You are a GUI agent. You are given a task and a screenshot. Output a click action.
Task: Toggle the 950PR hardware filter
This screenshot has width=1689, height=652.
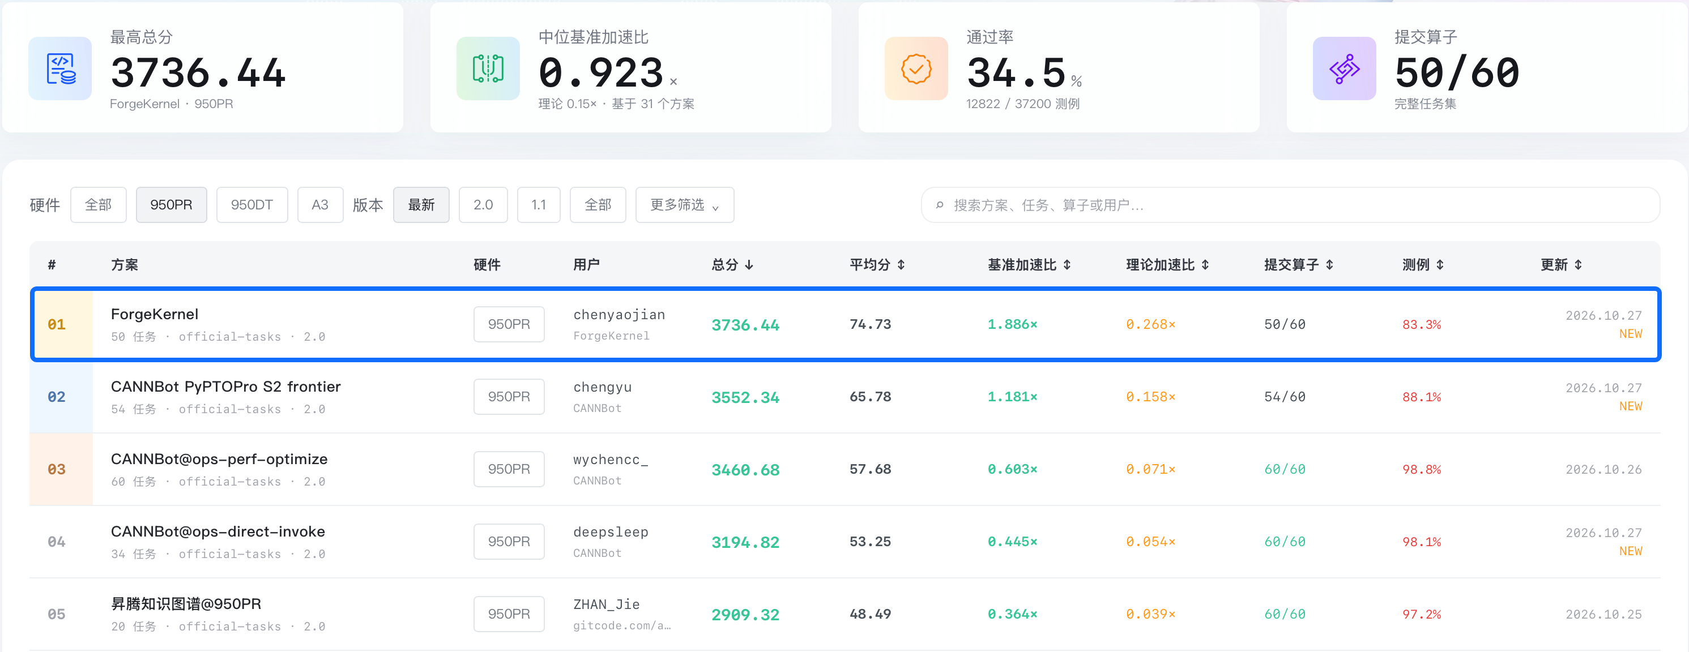click(x=171, y=205)
